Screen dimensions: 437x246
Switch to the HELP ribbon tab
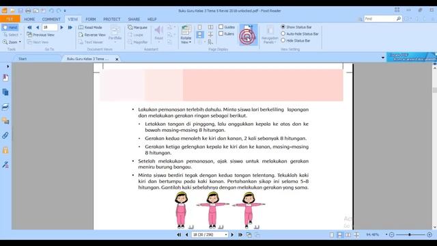(152, 19)
